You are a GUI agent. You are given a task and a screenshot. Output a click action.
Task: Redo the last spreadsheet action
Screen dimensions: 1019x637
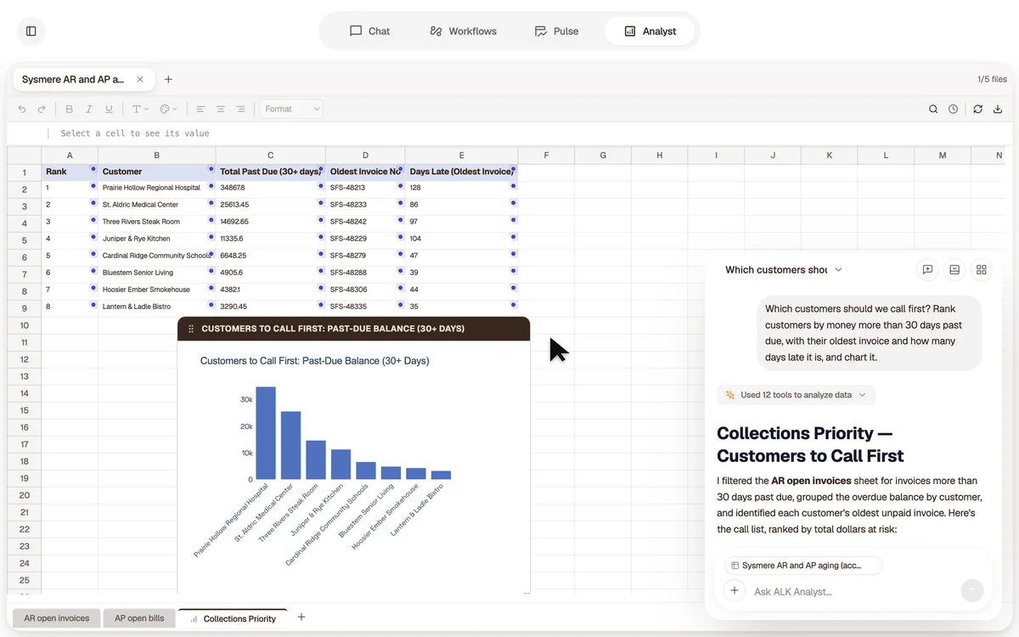42,109
